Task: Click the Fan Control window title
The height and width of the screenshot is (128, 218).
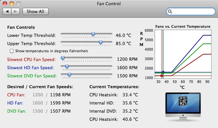Action: tap(109, 4)
